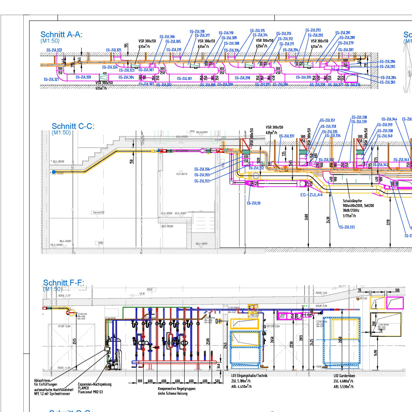The width and height of the screenshot is (412, 412).
Task: Click the Schalldämpfer annotation text
Action: click(352, 200)
